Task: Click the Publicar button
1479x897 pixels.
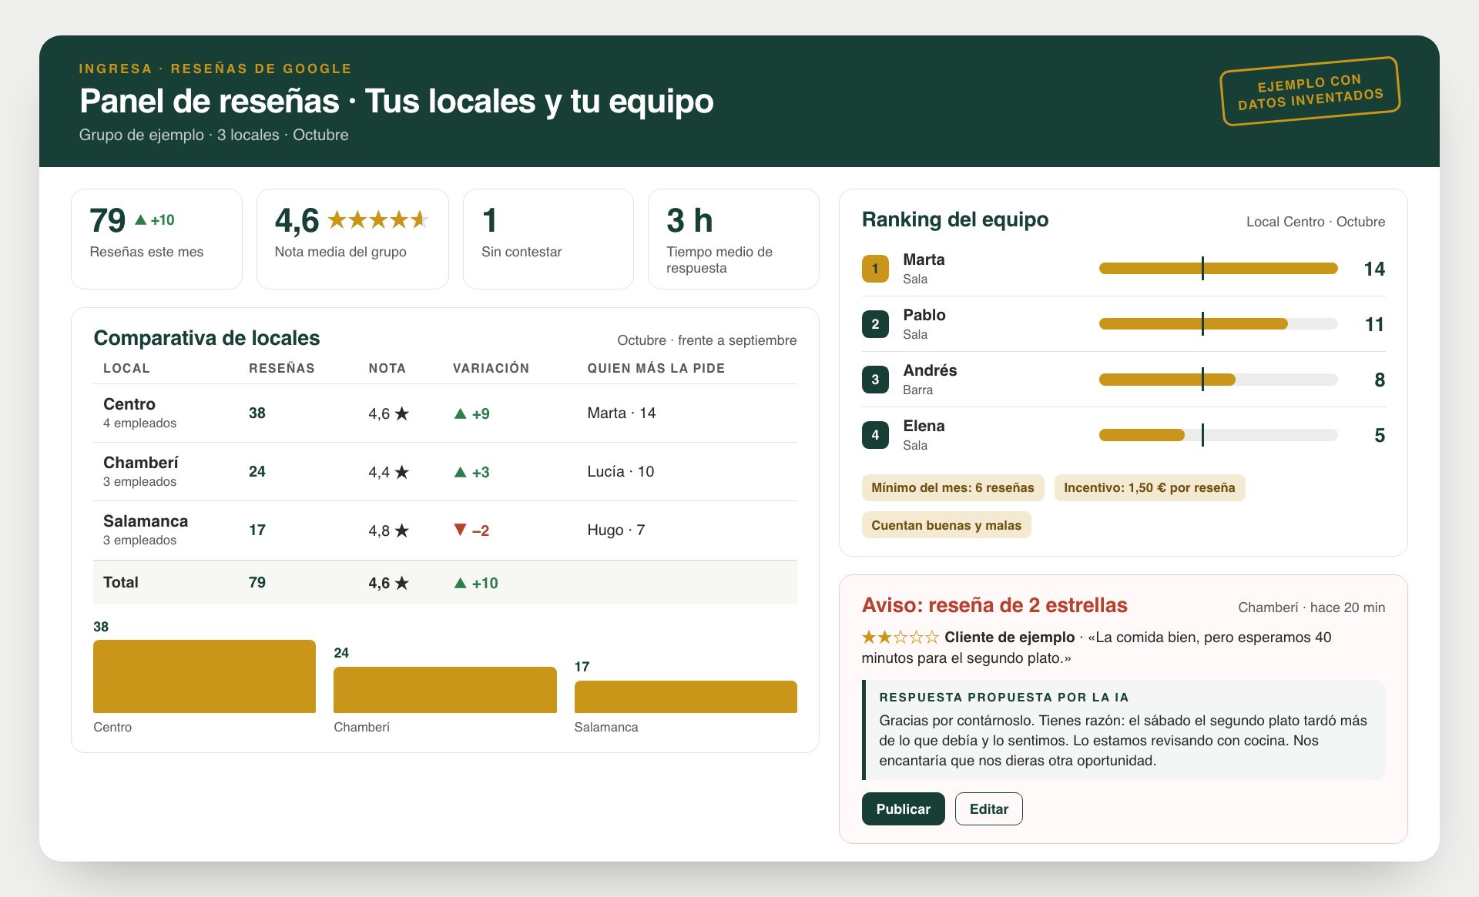Action: (x=903, y=808)
